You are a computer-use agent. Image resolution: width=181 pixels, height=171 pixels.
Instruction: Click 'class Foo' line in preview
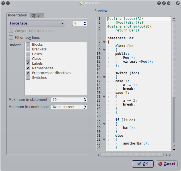(x=124, y=46)
